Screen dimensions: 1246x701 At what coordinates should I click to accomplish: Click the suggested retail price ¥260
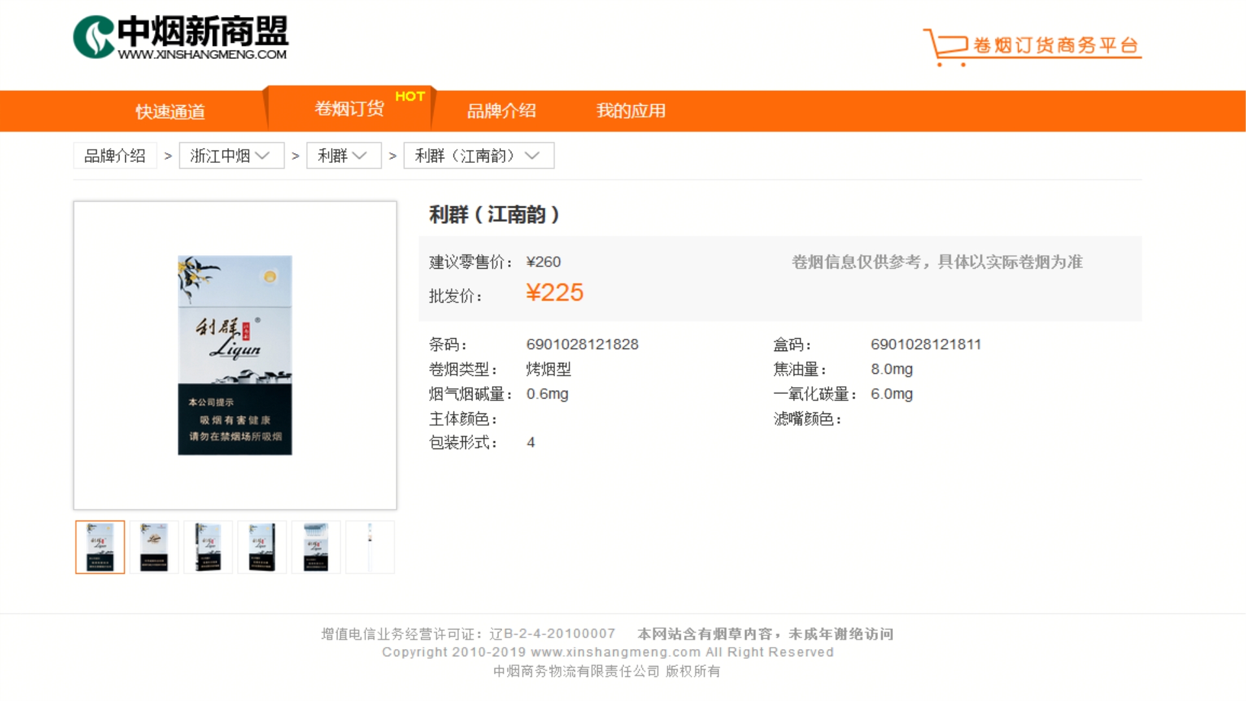[x=544, y=262]
